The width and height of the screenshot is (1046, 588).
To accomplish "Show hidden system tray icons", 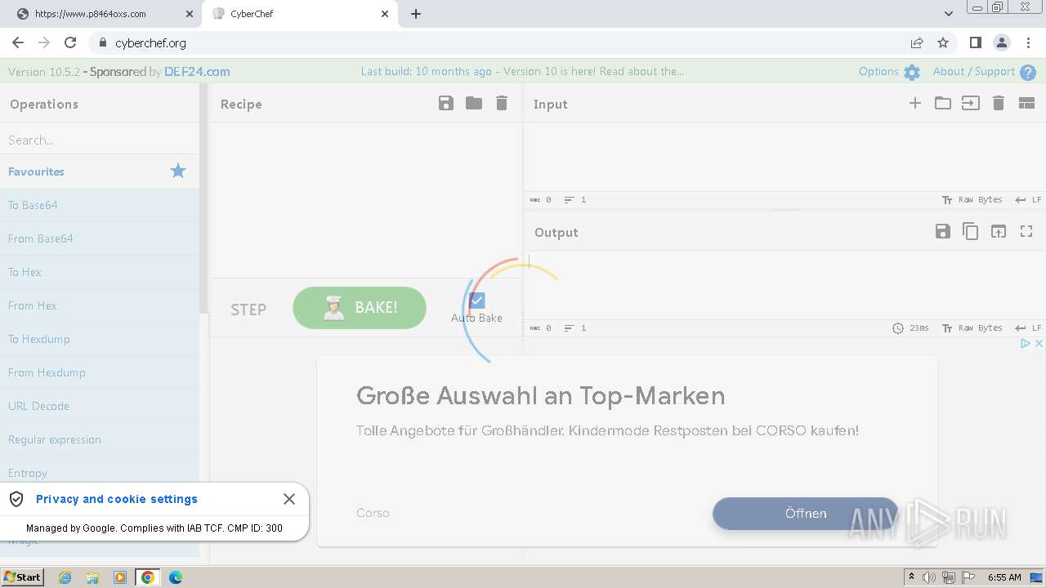I will [x=911, y=577].
